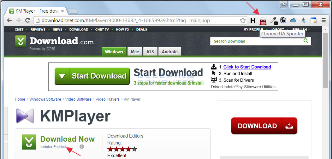Open the Chrome UA Spoofer IE9 extension icon
This screenshot has height=159, width=332.
(x=263, y=21)
